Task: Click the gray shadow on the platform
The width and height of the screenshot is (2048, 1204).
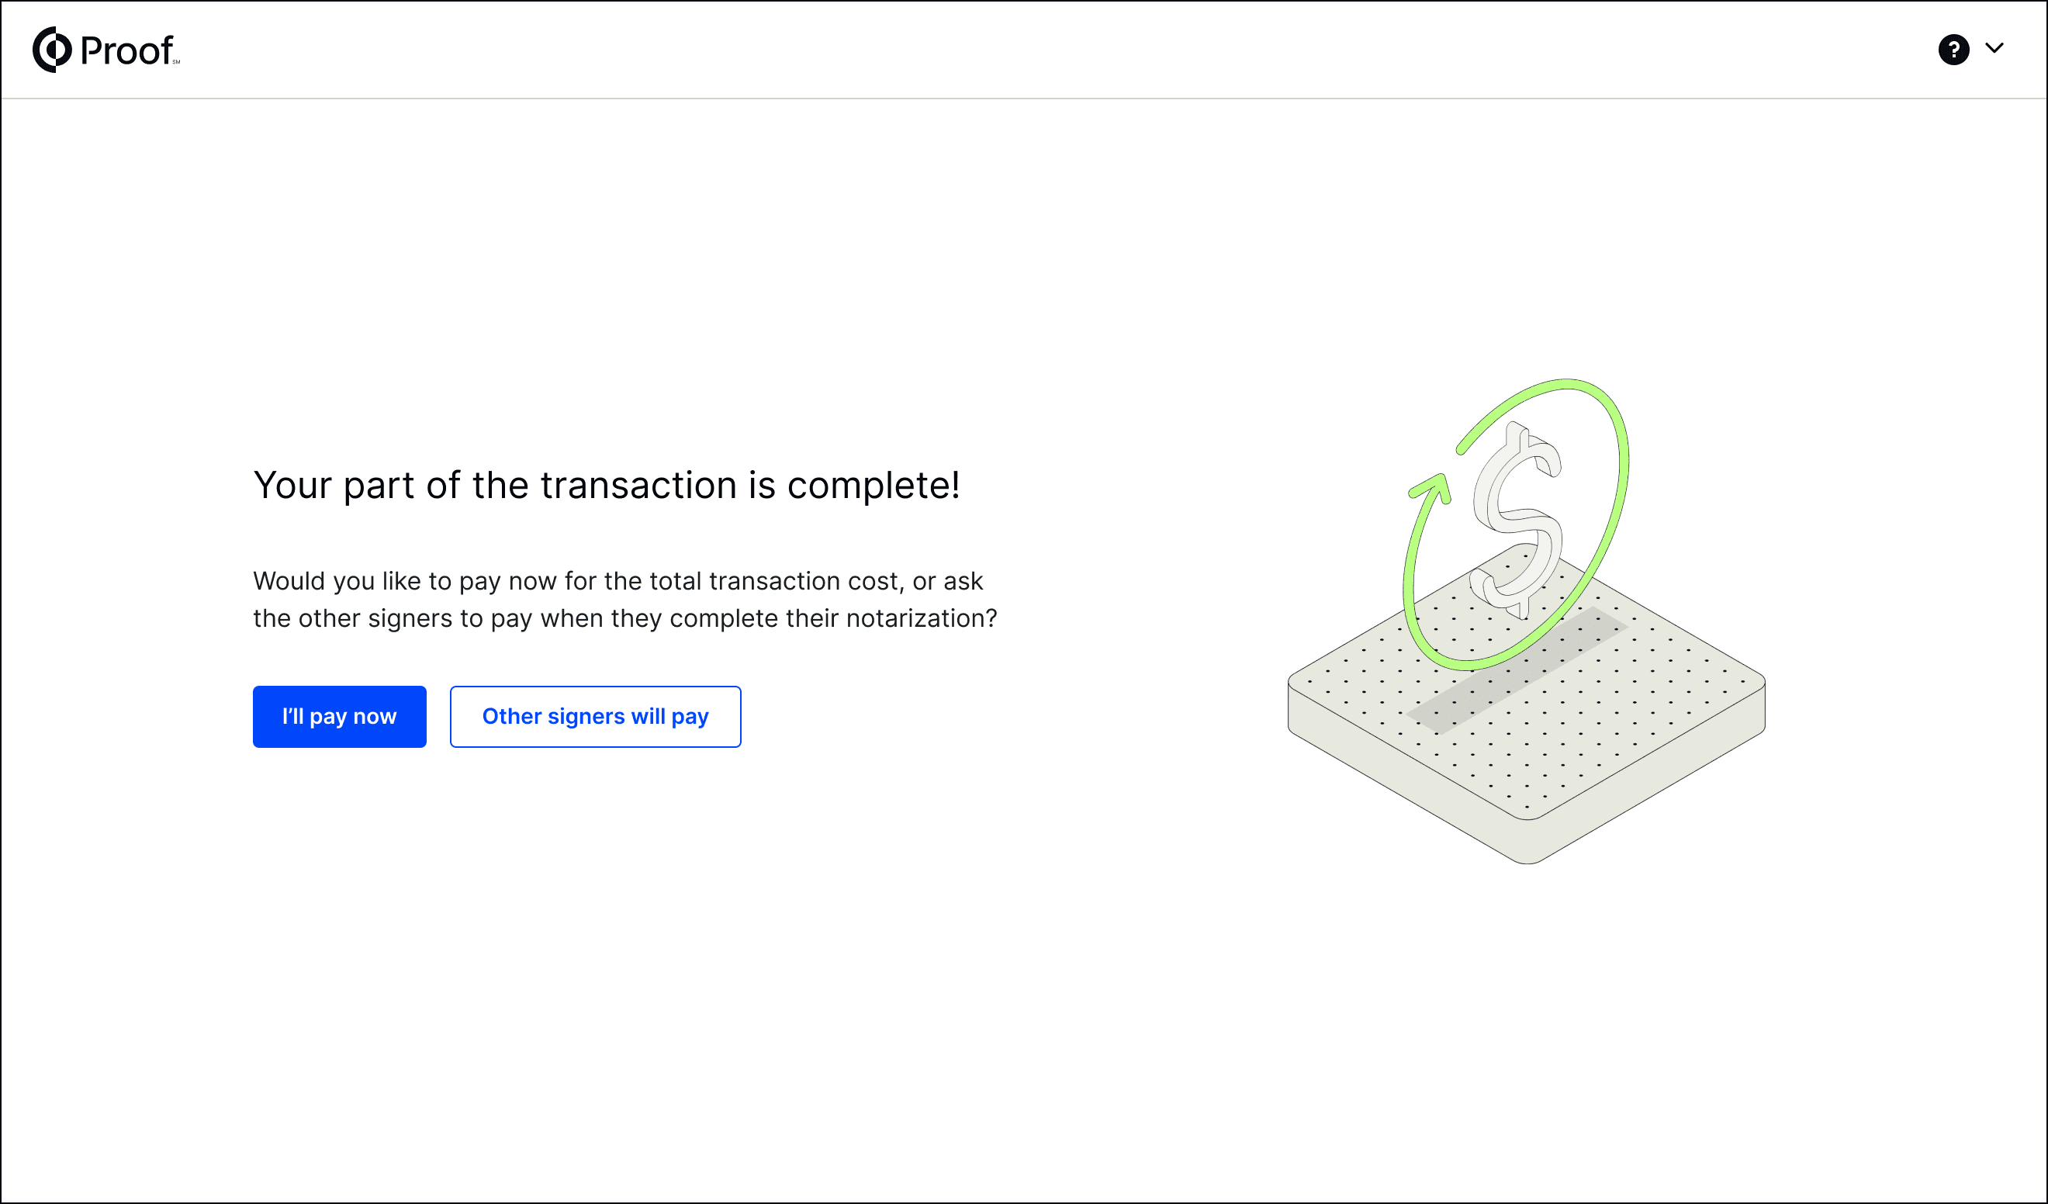Action: click(1517, 671)
